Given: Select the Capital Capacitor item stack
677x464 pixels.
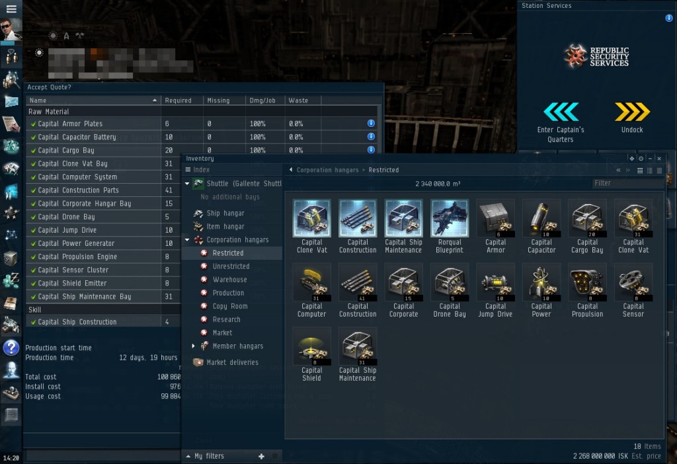Looking at the screenshot, I should click(541, 227).
